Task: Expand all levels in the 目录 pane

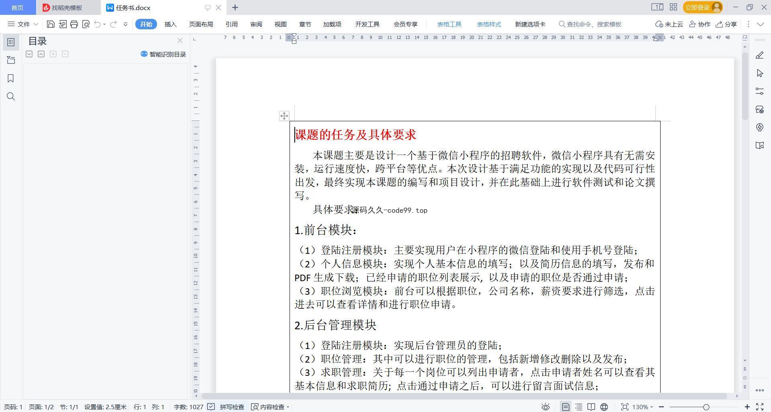Action: pos(29,54)
